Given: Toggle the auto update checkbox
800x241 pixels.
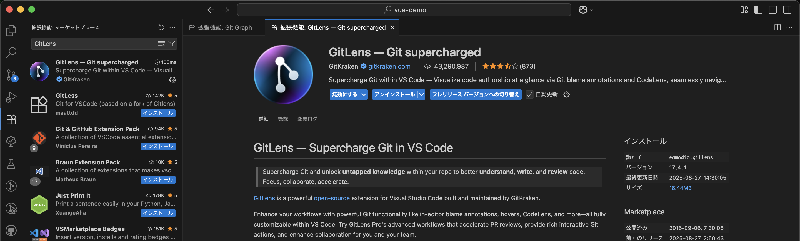Looking at the screenshot, I should point(529,94).
